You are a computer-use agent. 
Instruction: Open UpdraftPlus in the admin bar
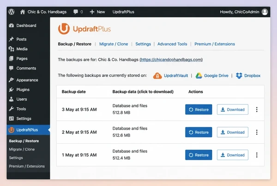point(123,12)
